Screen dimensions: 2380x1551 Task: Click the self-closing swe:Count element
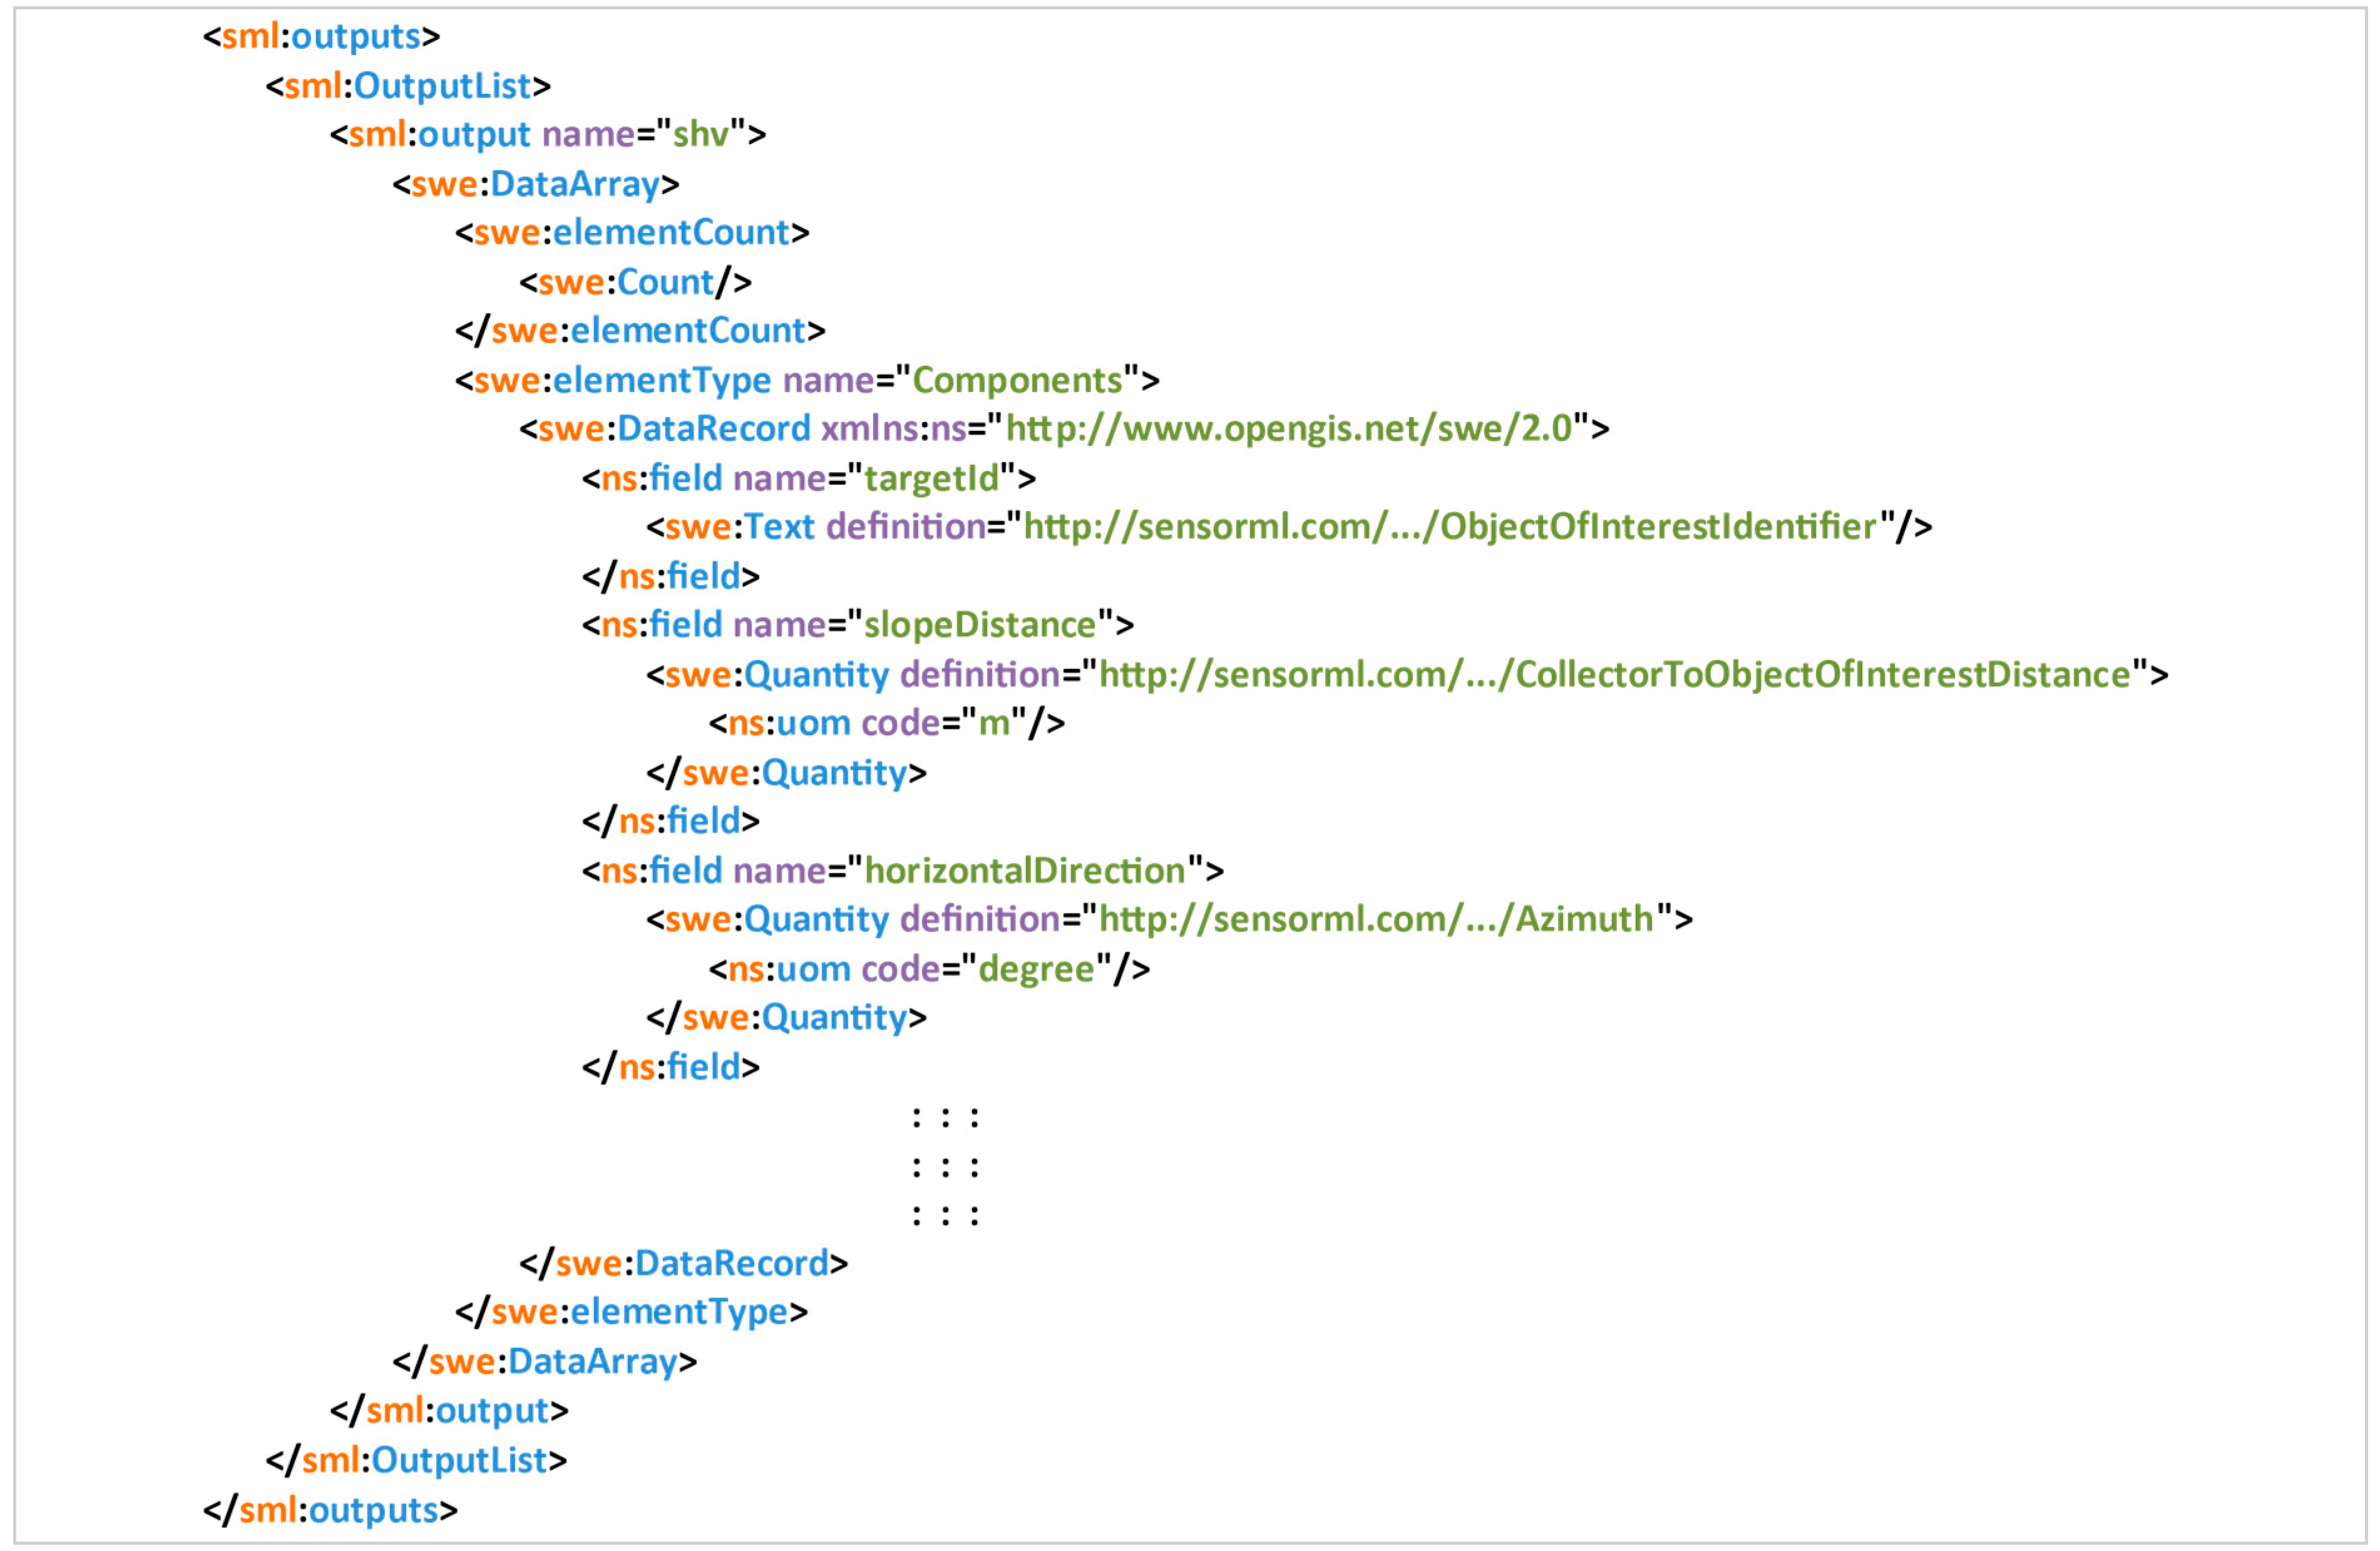click(x=635, y=283)
